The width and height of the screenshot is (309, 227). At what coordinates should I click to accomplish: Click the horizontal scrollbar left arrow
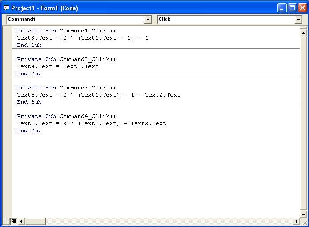21,221
